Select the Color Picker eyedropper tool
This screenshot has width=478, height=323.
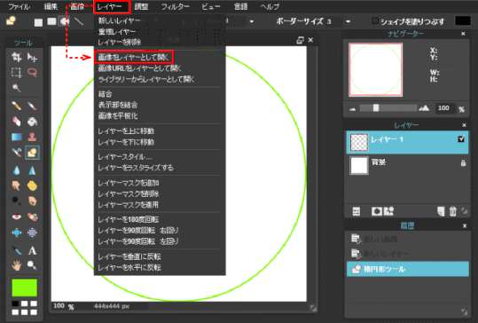[17, 250]
